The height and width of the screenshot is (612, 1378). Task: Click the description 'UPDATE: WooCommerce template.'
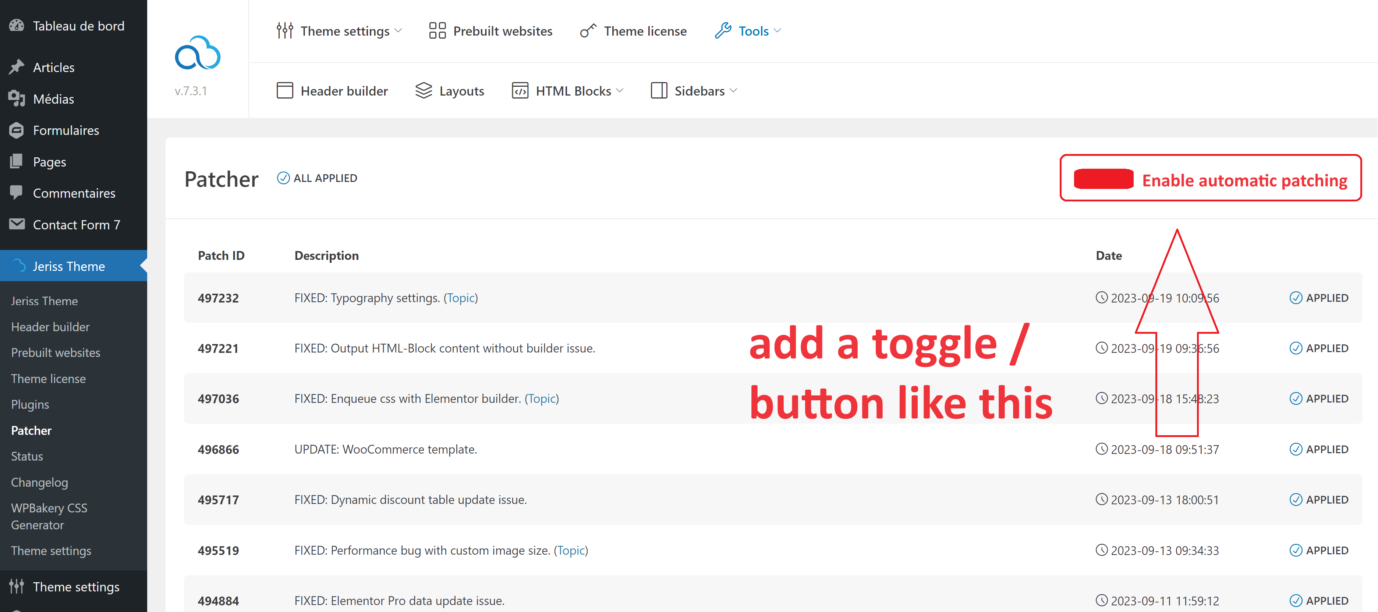click(385, 450)
